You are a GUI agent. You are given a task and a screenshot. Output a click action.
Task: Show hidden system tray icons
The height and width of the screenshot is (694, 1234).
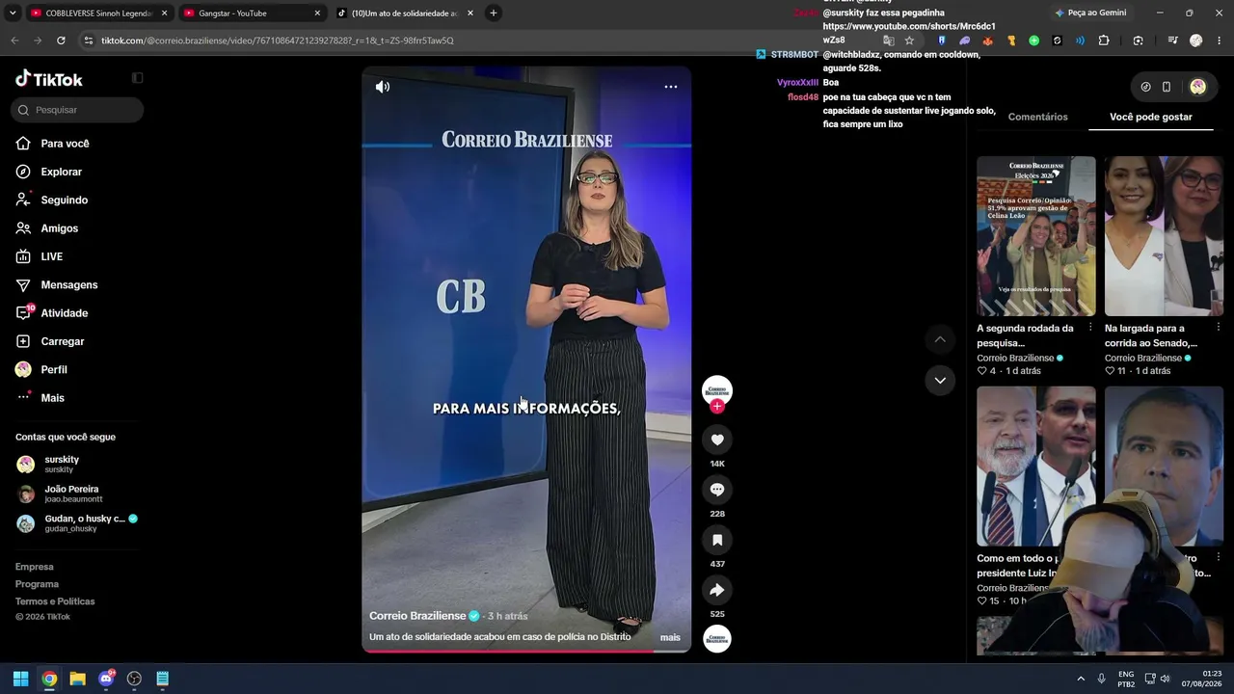1081,679
